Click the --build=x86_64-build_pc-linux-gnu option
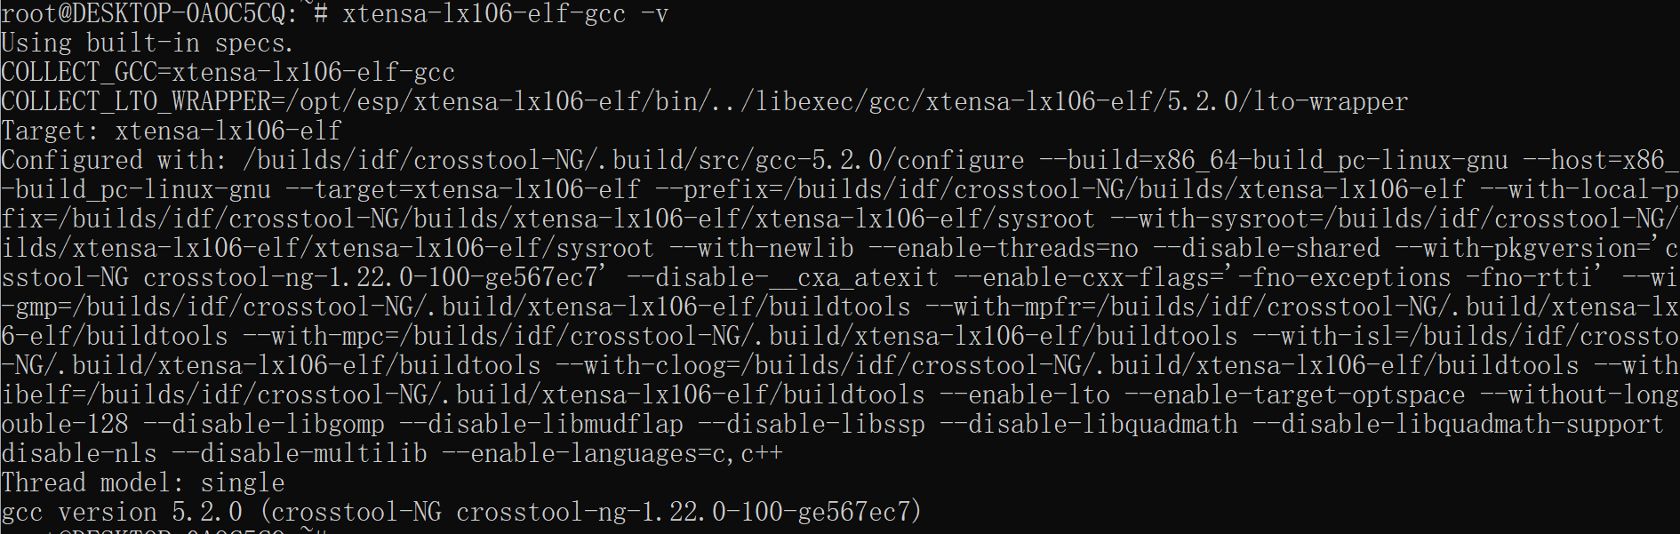This screenshot has width=1680, height=534. pos(1274,161)
